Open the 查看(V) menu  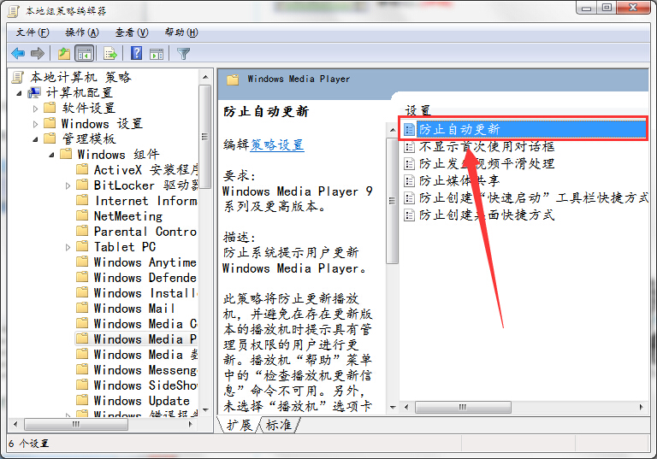click(130, 32)
